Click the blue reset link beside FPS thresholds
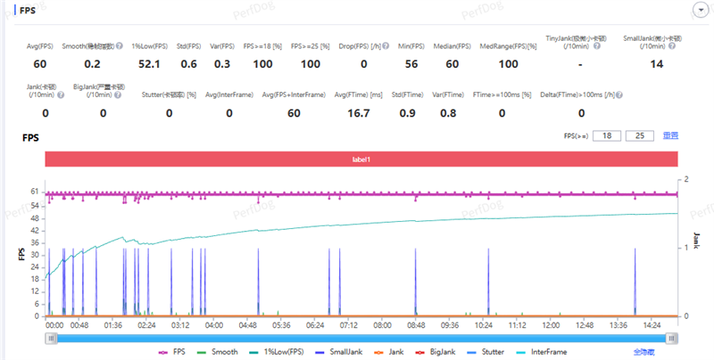Viewport: 714px width, 360px height. (668, 135)
